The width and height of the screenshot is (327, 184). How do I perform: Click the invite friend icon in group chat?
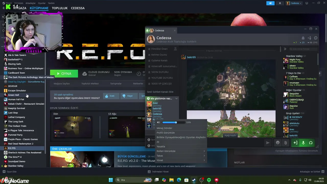tap(309, 38)
